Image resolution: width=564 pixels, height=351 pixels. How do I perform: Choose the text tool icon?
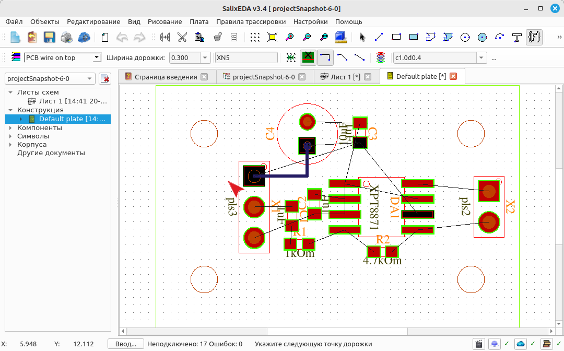[517, 37]
